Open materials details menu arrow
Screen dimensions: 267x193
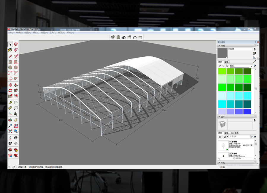[255, 66]
